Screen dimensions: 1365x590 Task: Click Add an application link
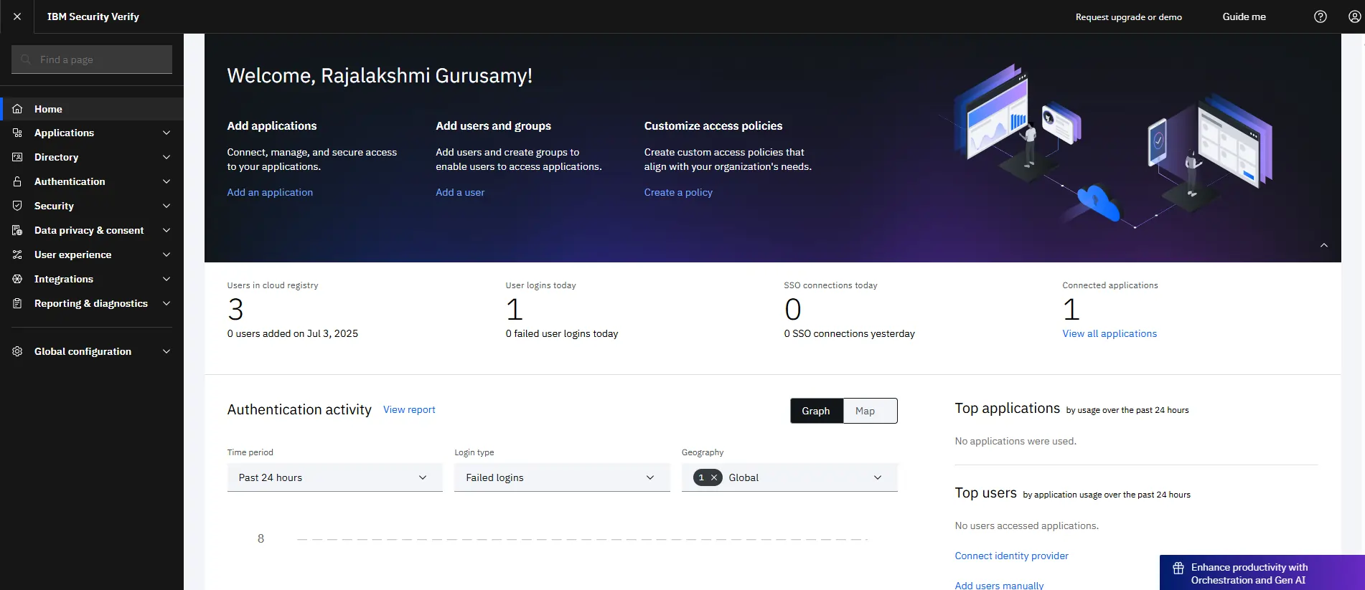click(x=270, y=192)
